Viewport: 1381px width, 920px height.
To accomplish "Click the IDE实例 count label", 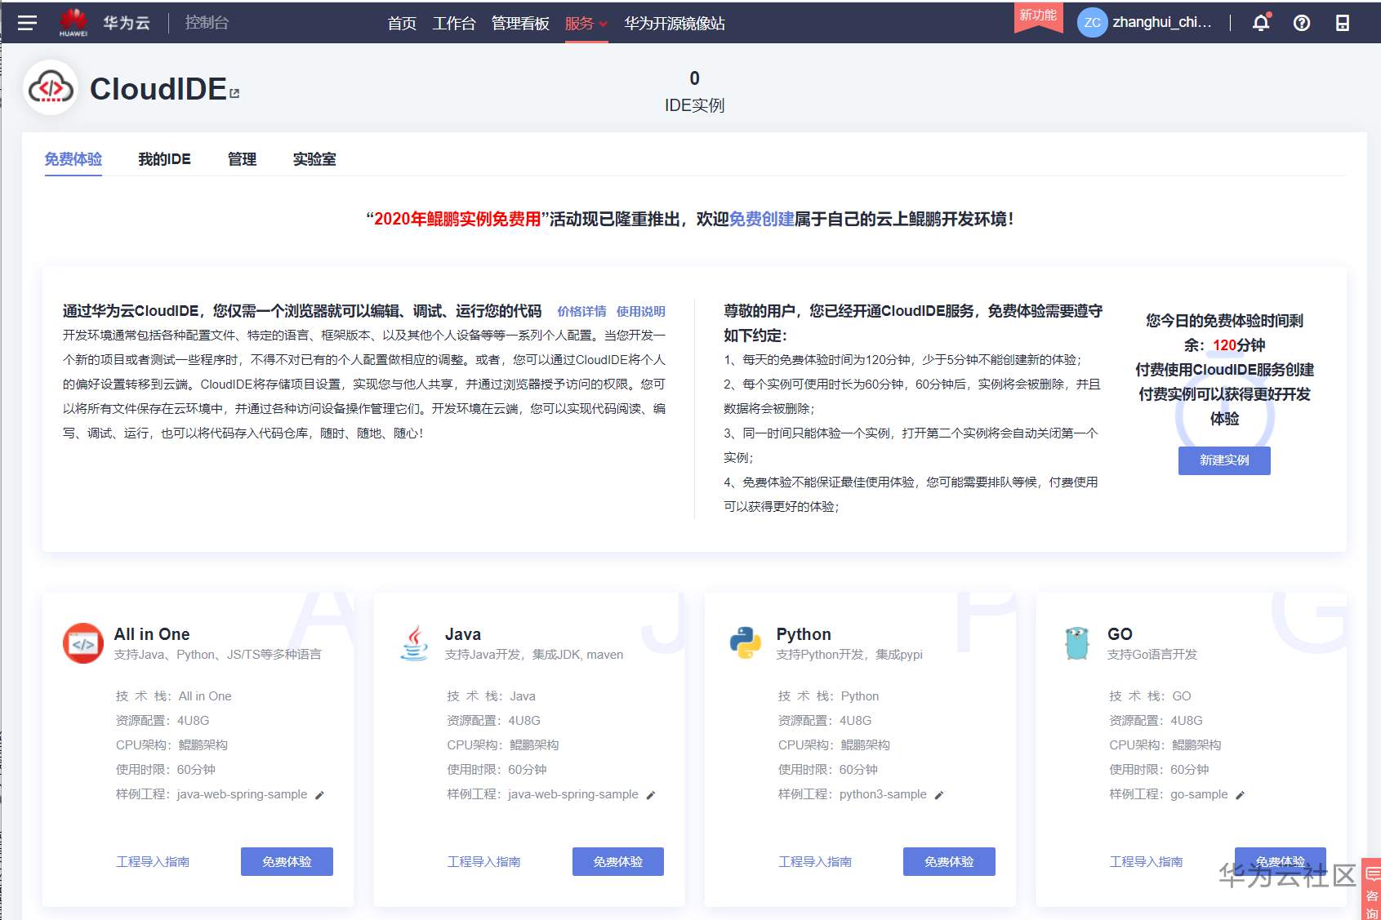I will (x=694, y=105).
